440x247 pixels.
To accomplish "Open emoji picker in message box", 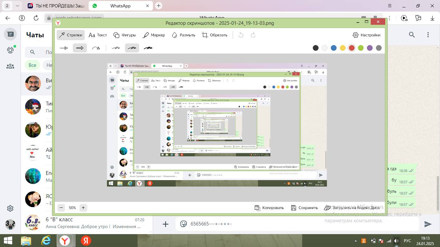I will (184, 224).
